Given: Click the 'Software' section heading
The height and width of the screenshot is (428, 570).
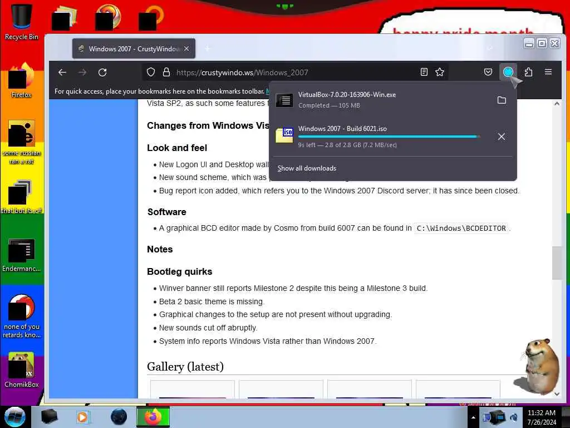Looking at the screenshot, I should (167, 212).
